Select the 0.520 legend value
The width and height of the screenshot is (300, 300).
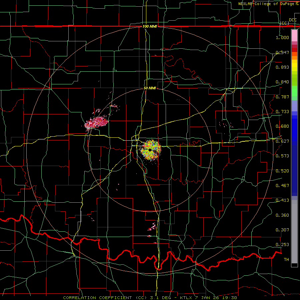282,171
